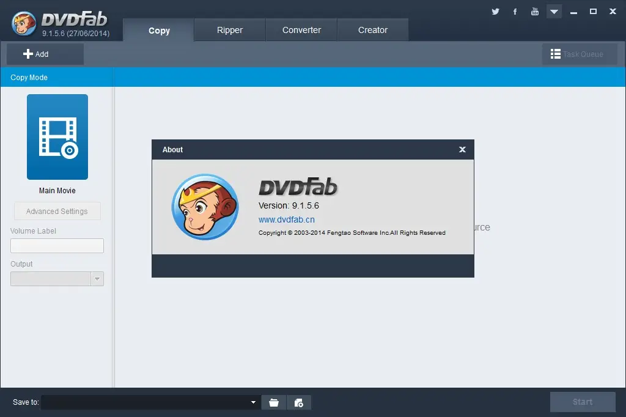Focus the Volume Label input field
Screen dimensions: 626x417
[x=57, y=246]
